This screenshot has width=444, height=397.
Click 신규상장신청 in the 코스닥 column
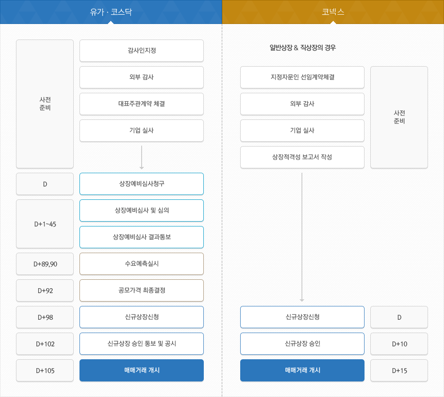(142, 317)
